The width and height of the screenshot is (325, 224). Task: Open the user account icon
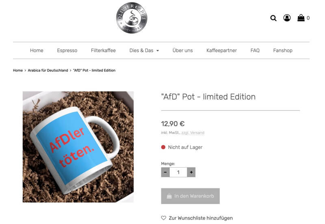tap(287, 18)
